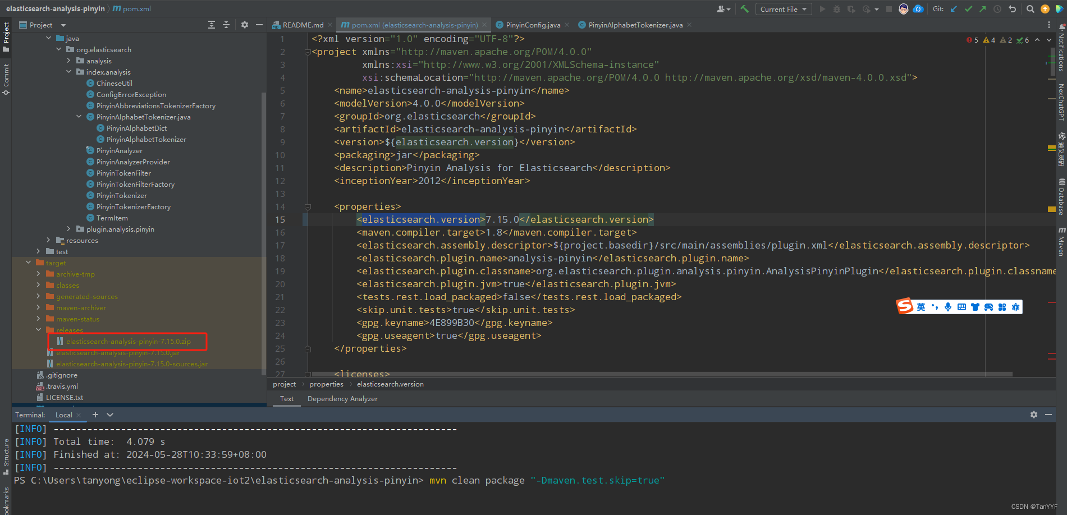
Task: Collapse the java folder
Action: tap(49, 38)
